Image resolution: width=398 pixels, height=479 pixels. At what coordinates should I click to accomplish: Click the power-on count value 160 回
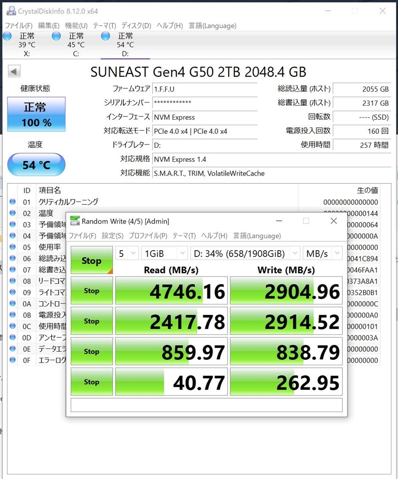(362, 131)
